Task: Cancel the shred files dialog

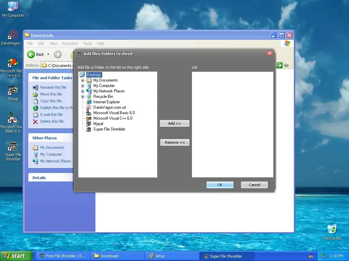Action: click(254, 185)
